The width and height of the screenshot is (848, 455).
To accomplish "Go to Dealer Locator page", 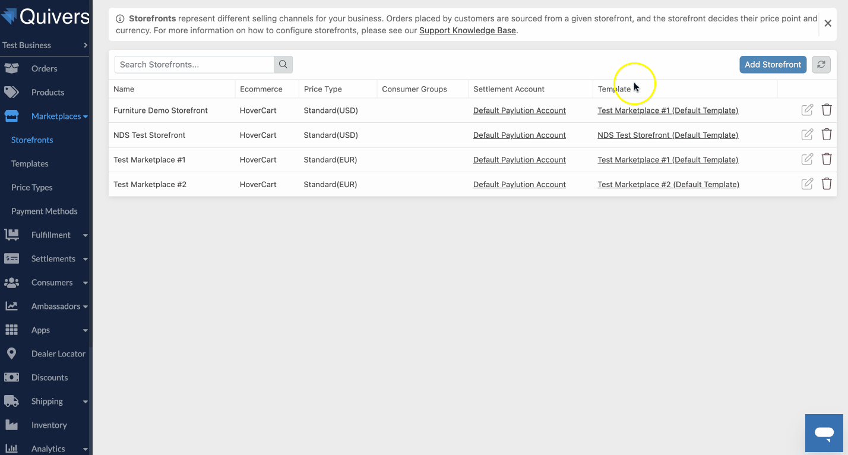I will point(58,354).
